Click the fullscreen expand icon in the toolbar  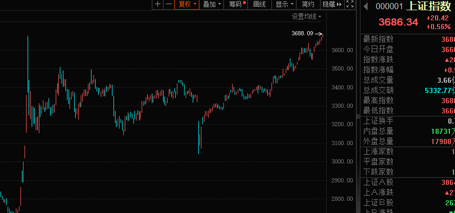pos(350,4)
